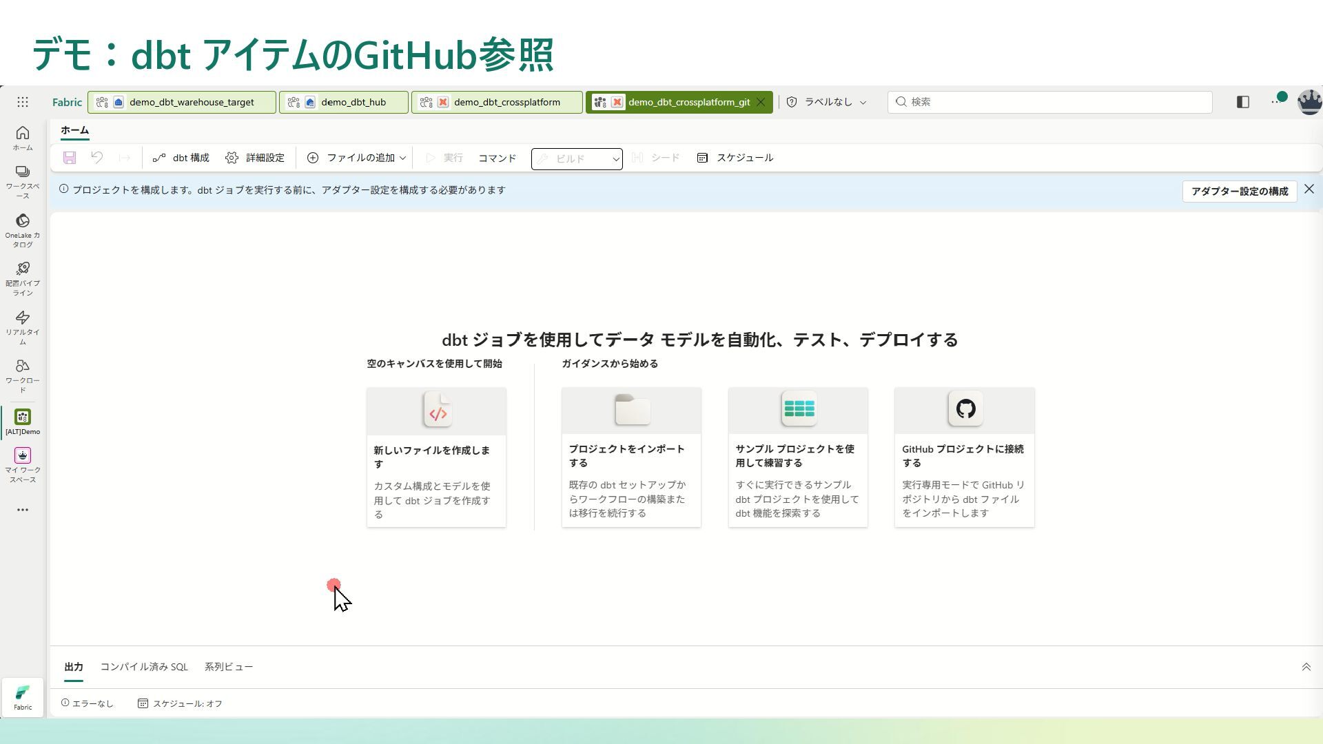Open OneLake カタログ in the sidebar
Image resolution: width=1323 pixels, height=744 pixels.
point(23,230)
